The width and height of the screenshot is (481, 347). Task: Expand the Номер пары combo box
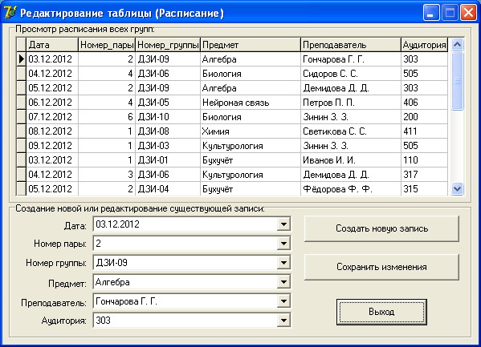point(283,244)
